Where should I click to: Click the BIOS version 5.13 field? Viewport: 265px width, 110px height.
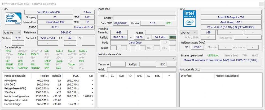pos(152,23)
